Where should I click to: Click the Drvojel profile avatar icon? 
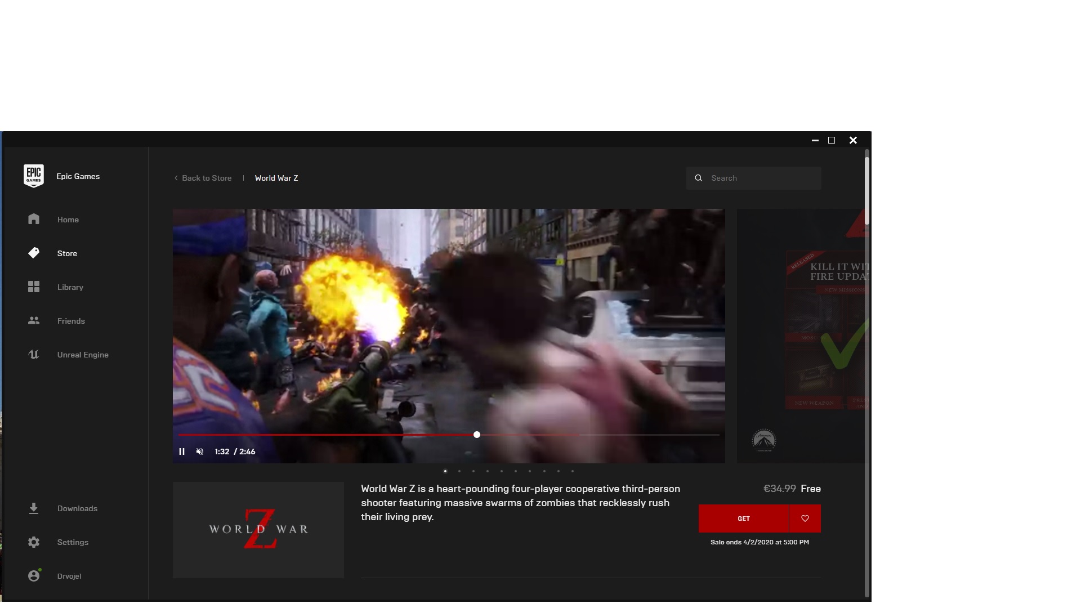[x=34, y=576]
